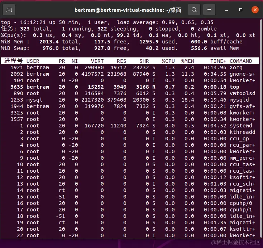The image size is (263, 248).
Task: Click the 322 sleeping tasks value
Action: tap(102, 29)
